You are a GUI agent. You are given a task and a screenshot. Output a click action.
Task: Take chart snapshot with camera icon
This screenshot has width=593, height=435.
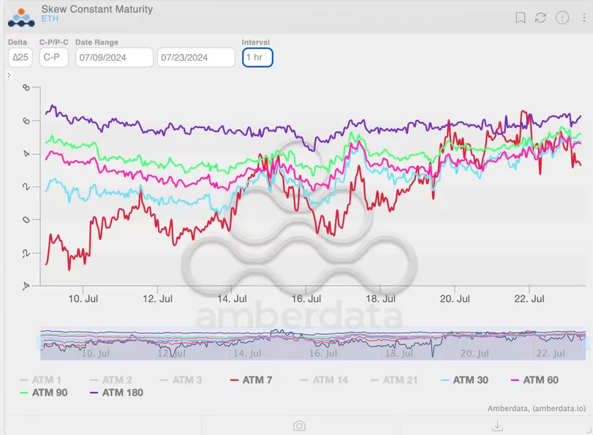click(x=299, y=426)
